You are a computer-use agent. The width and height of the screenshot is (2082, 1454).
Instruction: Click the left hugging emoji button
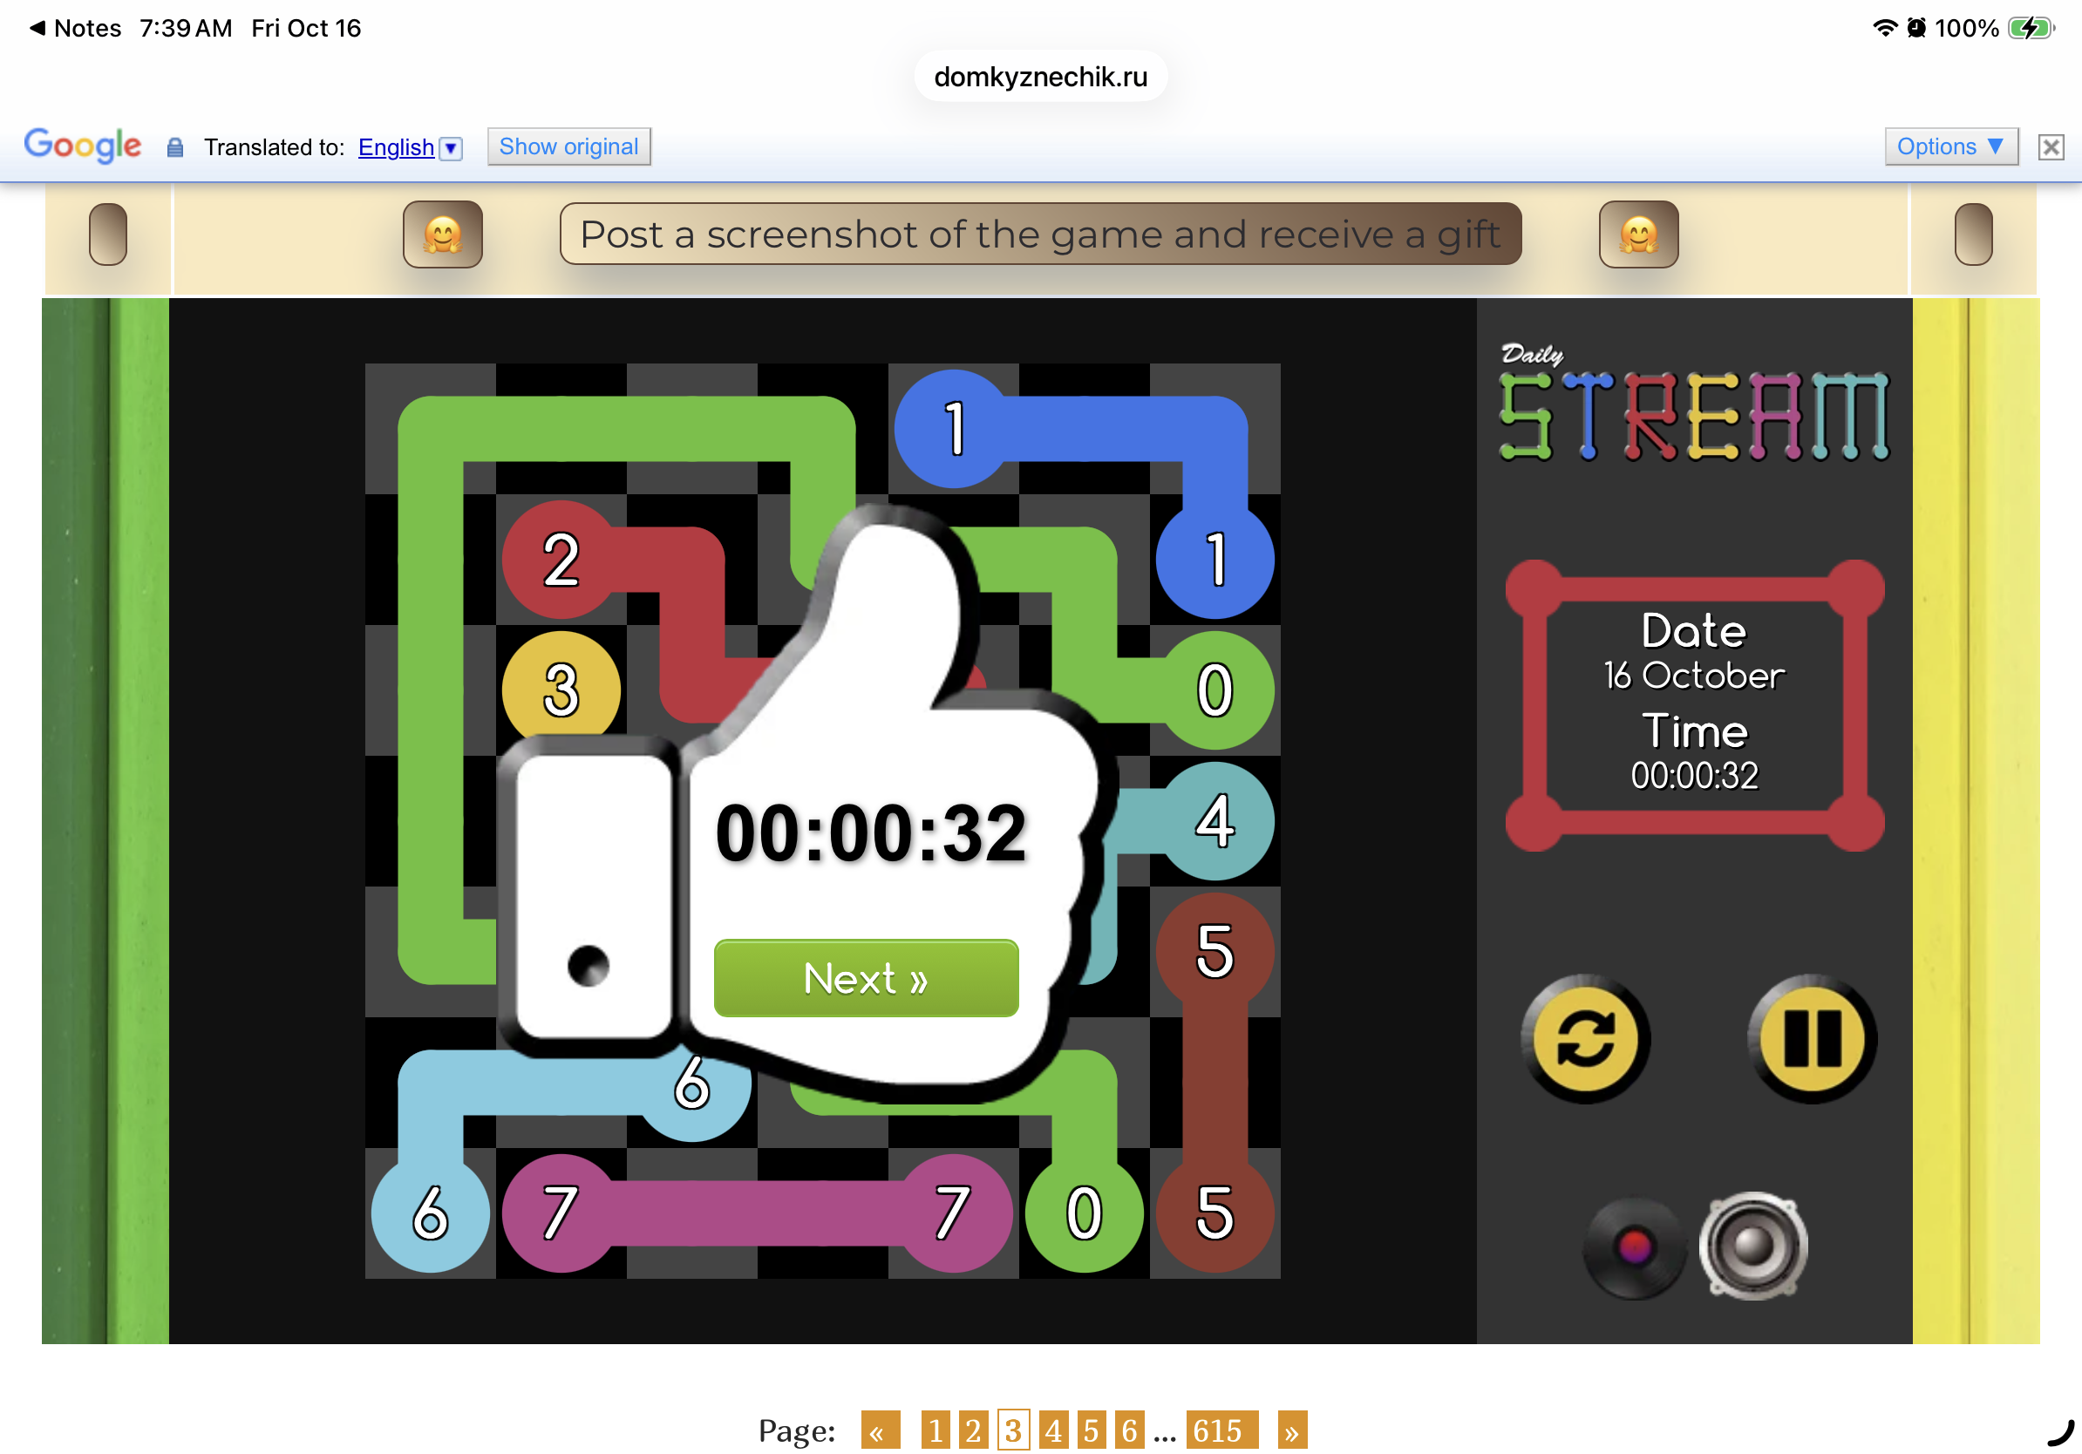443,234
